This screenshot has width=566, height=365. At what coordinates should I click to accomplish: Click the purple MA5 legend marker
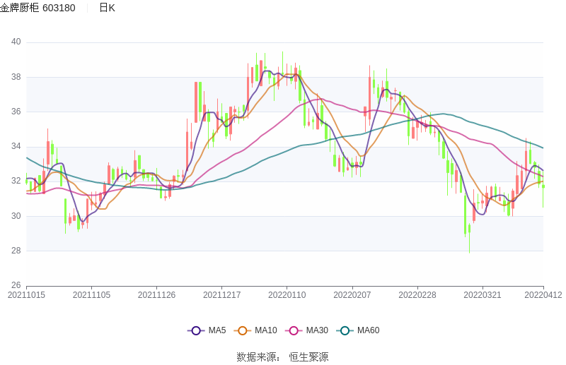[196, 330]
